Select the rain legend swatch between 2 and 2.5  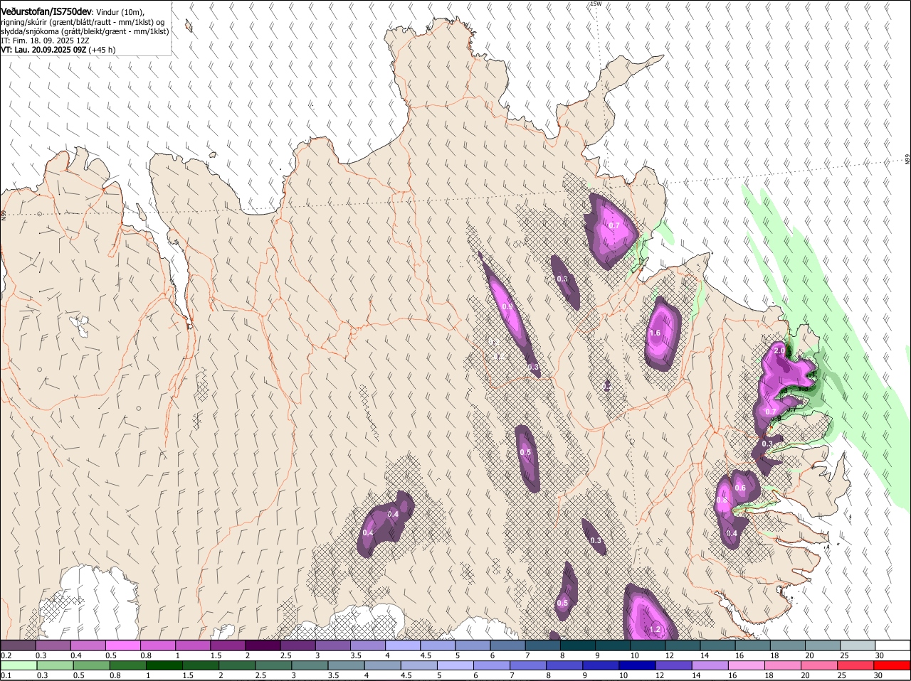236,665
